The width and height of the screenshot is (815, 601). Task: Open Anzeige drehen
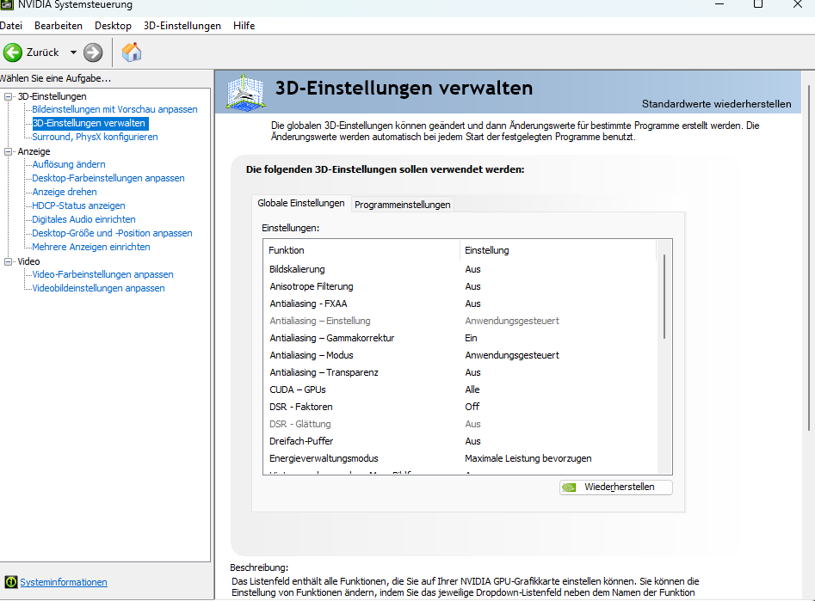[x=65, y=193]
